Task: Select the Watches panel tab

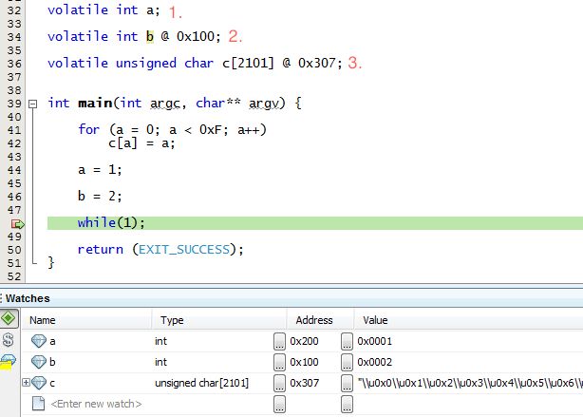Action: 28,297
